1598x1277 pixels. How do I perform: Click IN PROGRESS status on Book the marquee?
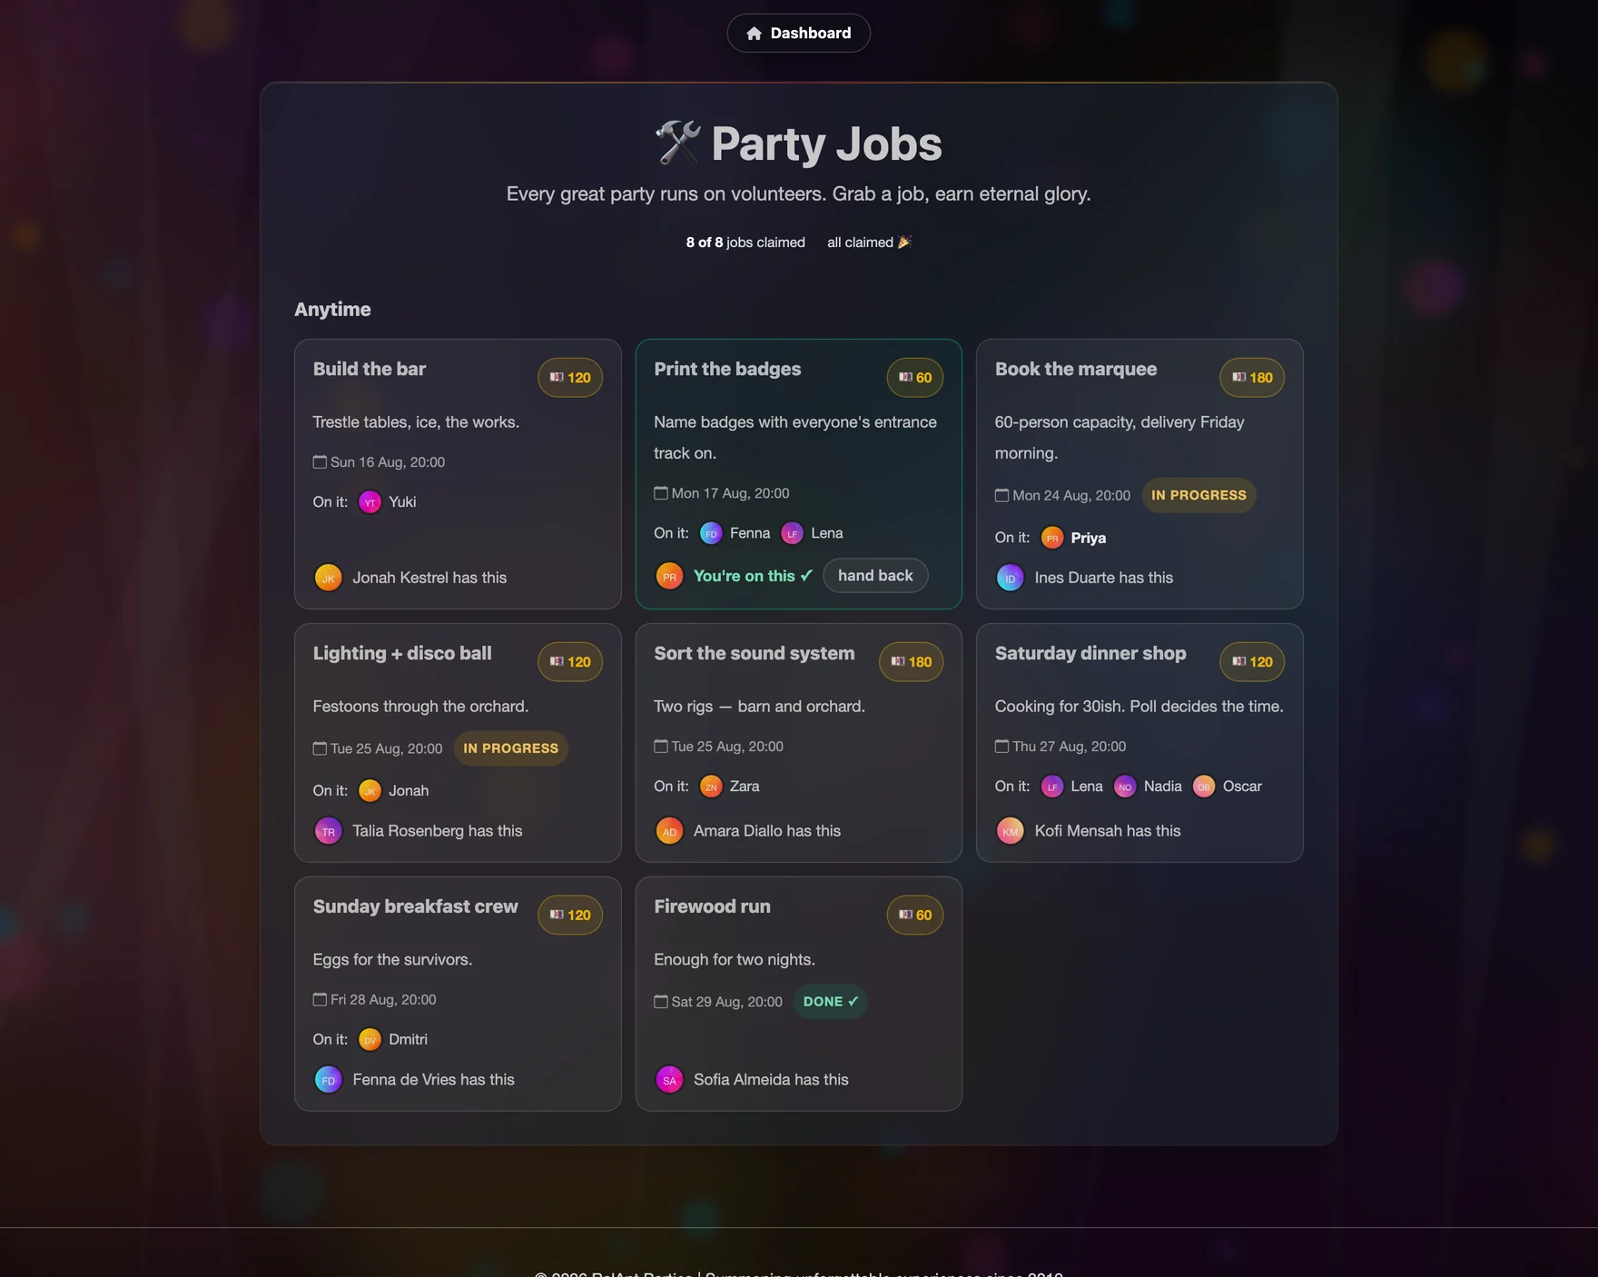(1198, 496)
